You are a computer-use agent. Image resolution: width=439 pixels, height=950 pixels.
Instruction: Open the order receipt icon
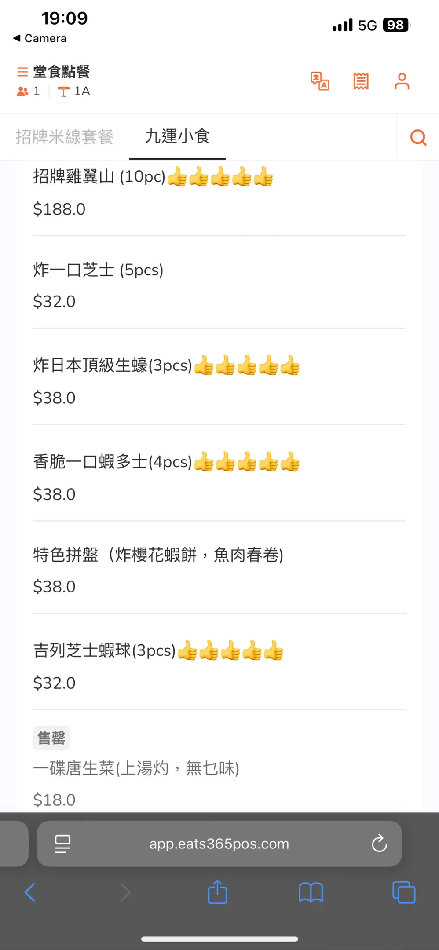coord(361,81)
